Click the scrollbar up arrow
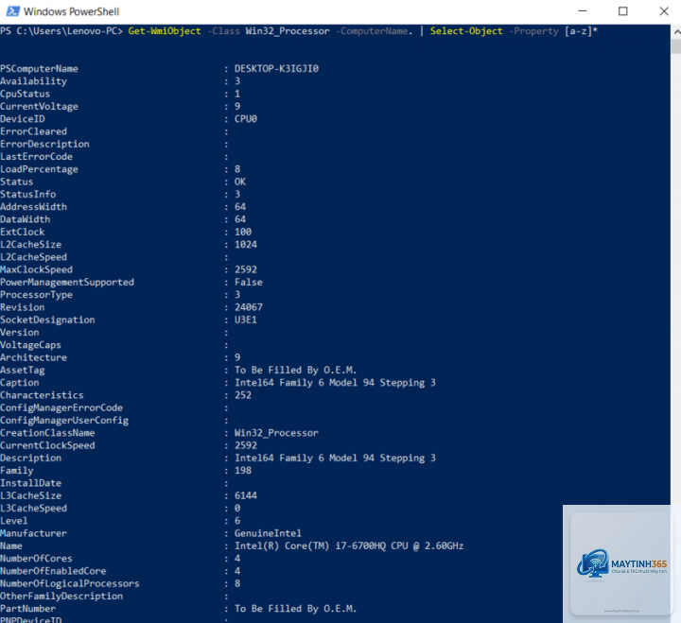Image resolution: width=681 pixels, height=623 pixels. point(676,32)
